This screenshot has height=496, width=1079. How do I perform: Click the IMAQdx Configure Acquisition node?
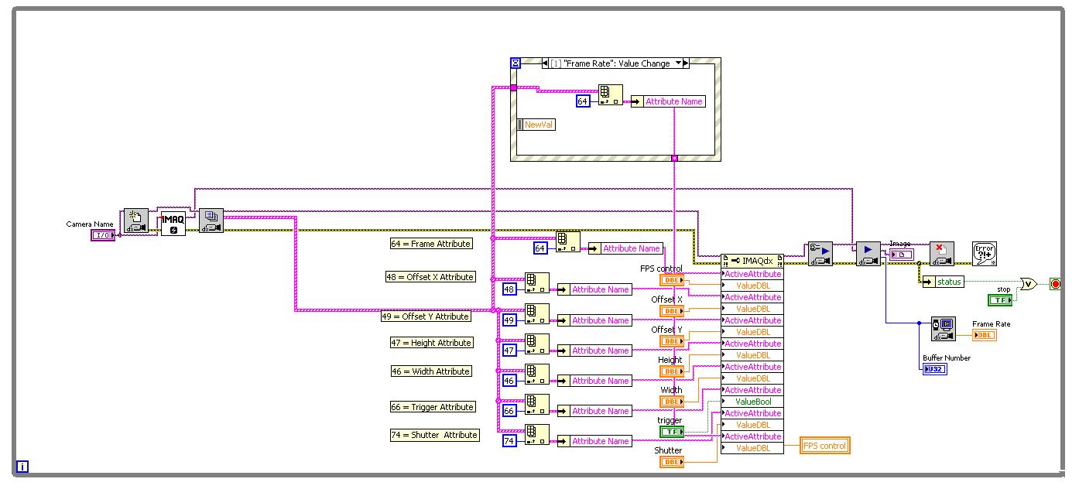pyautogui.click(x=820, y=254)
